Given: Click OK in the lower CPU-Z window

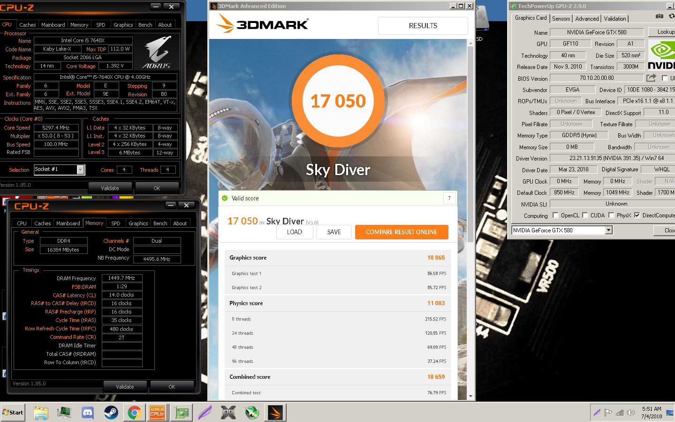Looking at the screenshot, I should pyautogui.click(x=172, y=387).
